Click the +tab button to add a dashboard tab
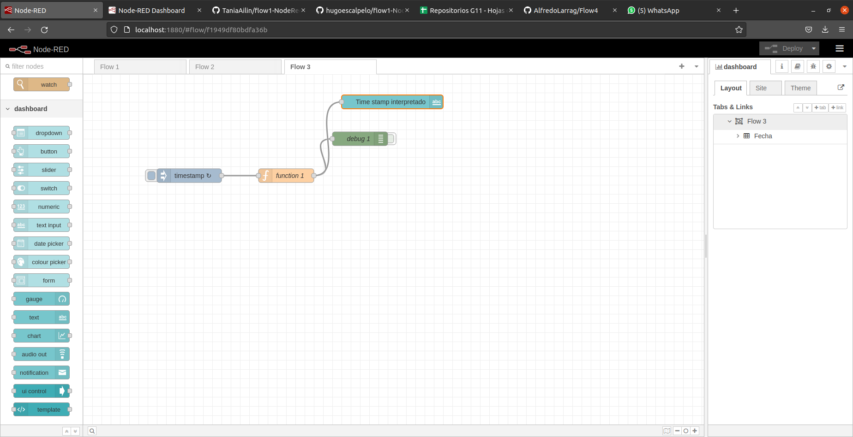The image size is (853, 437). 820,107
